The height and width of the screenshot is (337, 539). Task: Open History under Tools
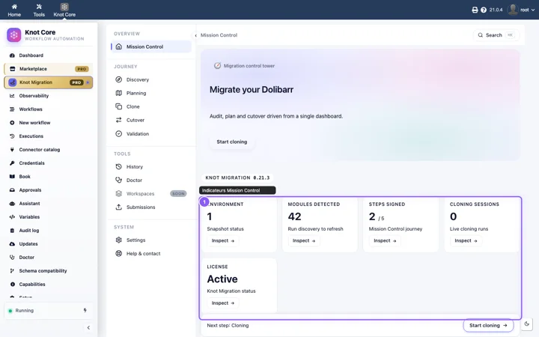pos(151,167)
